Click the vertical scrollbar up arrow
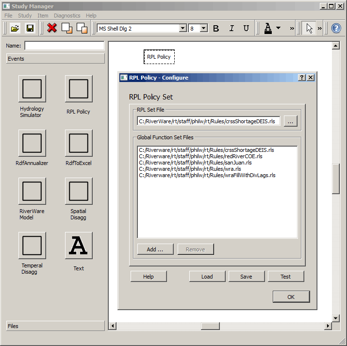Image resolution: width=347 pixels, height=346 pixels. [336, 46]
